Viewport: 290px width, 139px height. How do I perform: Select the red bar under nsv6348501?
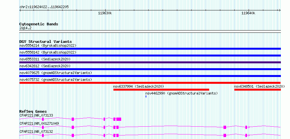pyautogui.click(x=258, y=90)
